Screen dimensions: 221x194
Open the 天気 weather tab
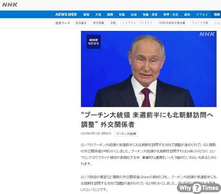pyautogui.click(x=98, y=14)
